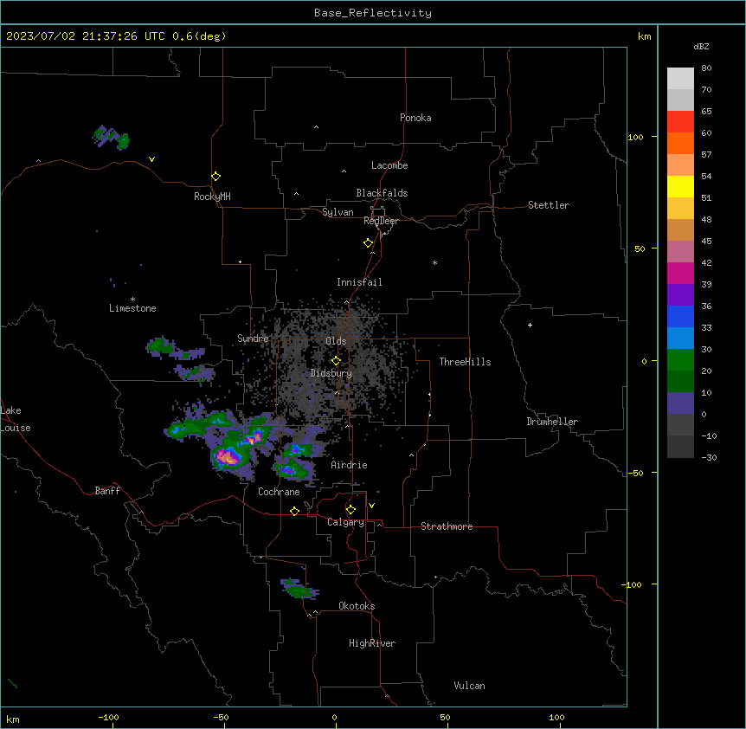Click the Olds label
Viewport: 746px width, 729px height.
click(x=336, y=341)
